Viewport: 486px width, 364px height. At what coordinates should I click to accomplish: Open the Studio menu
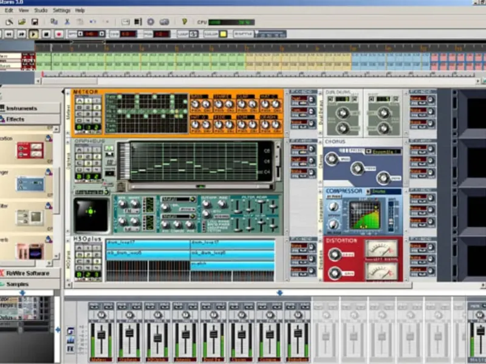[x=41, y=10]
